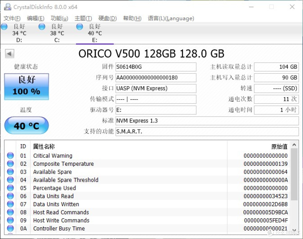Click the attribute list vertical scrollbar thumb

tap(294, 174)
